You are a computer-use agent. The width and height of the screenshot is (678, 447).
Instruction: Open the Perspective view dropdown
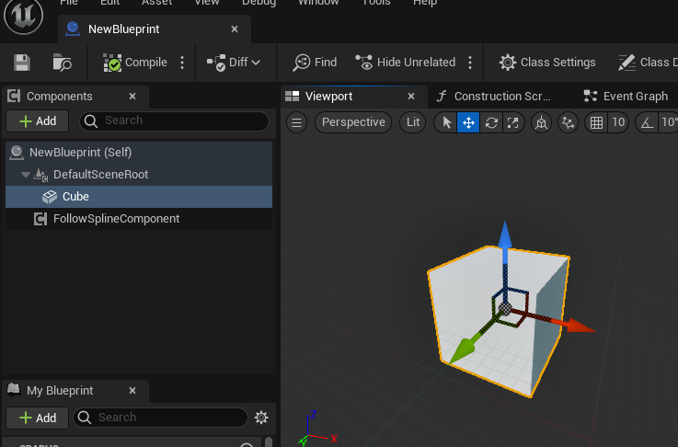point(353,122)
